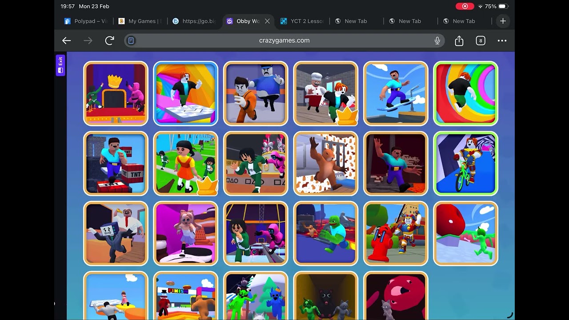Open the three-dot browser menu
569x320 pixels.
coord(502,40)
